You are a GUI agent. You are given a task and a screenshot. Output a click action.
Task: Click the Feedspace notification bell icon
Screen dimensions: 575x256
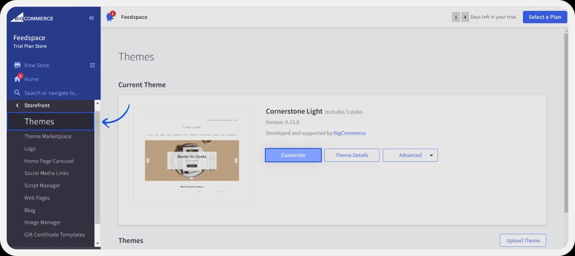109,17
